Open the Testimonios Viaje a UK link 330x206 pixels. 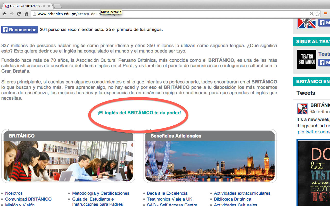[170, 199]
